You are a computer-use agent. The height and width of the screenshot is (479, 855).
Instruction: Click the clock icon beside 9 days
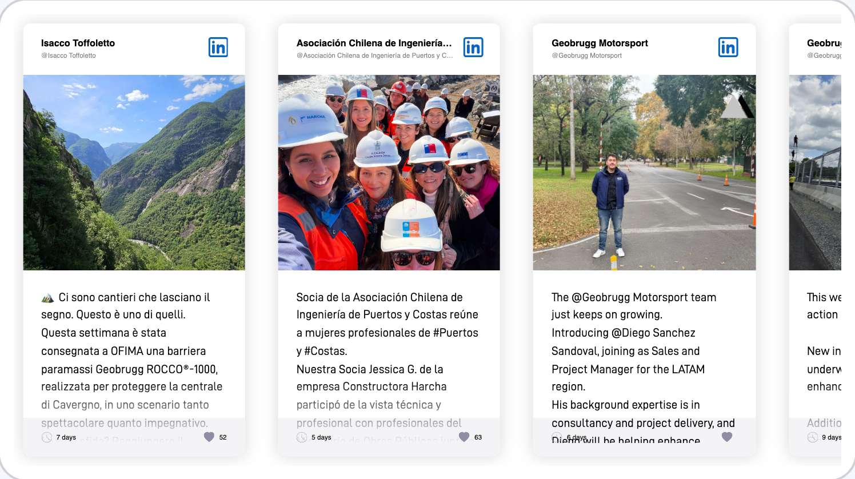click(812, 437)
